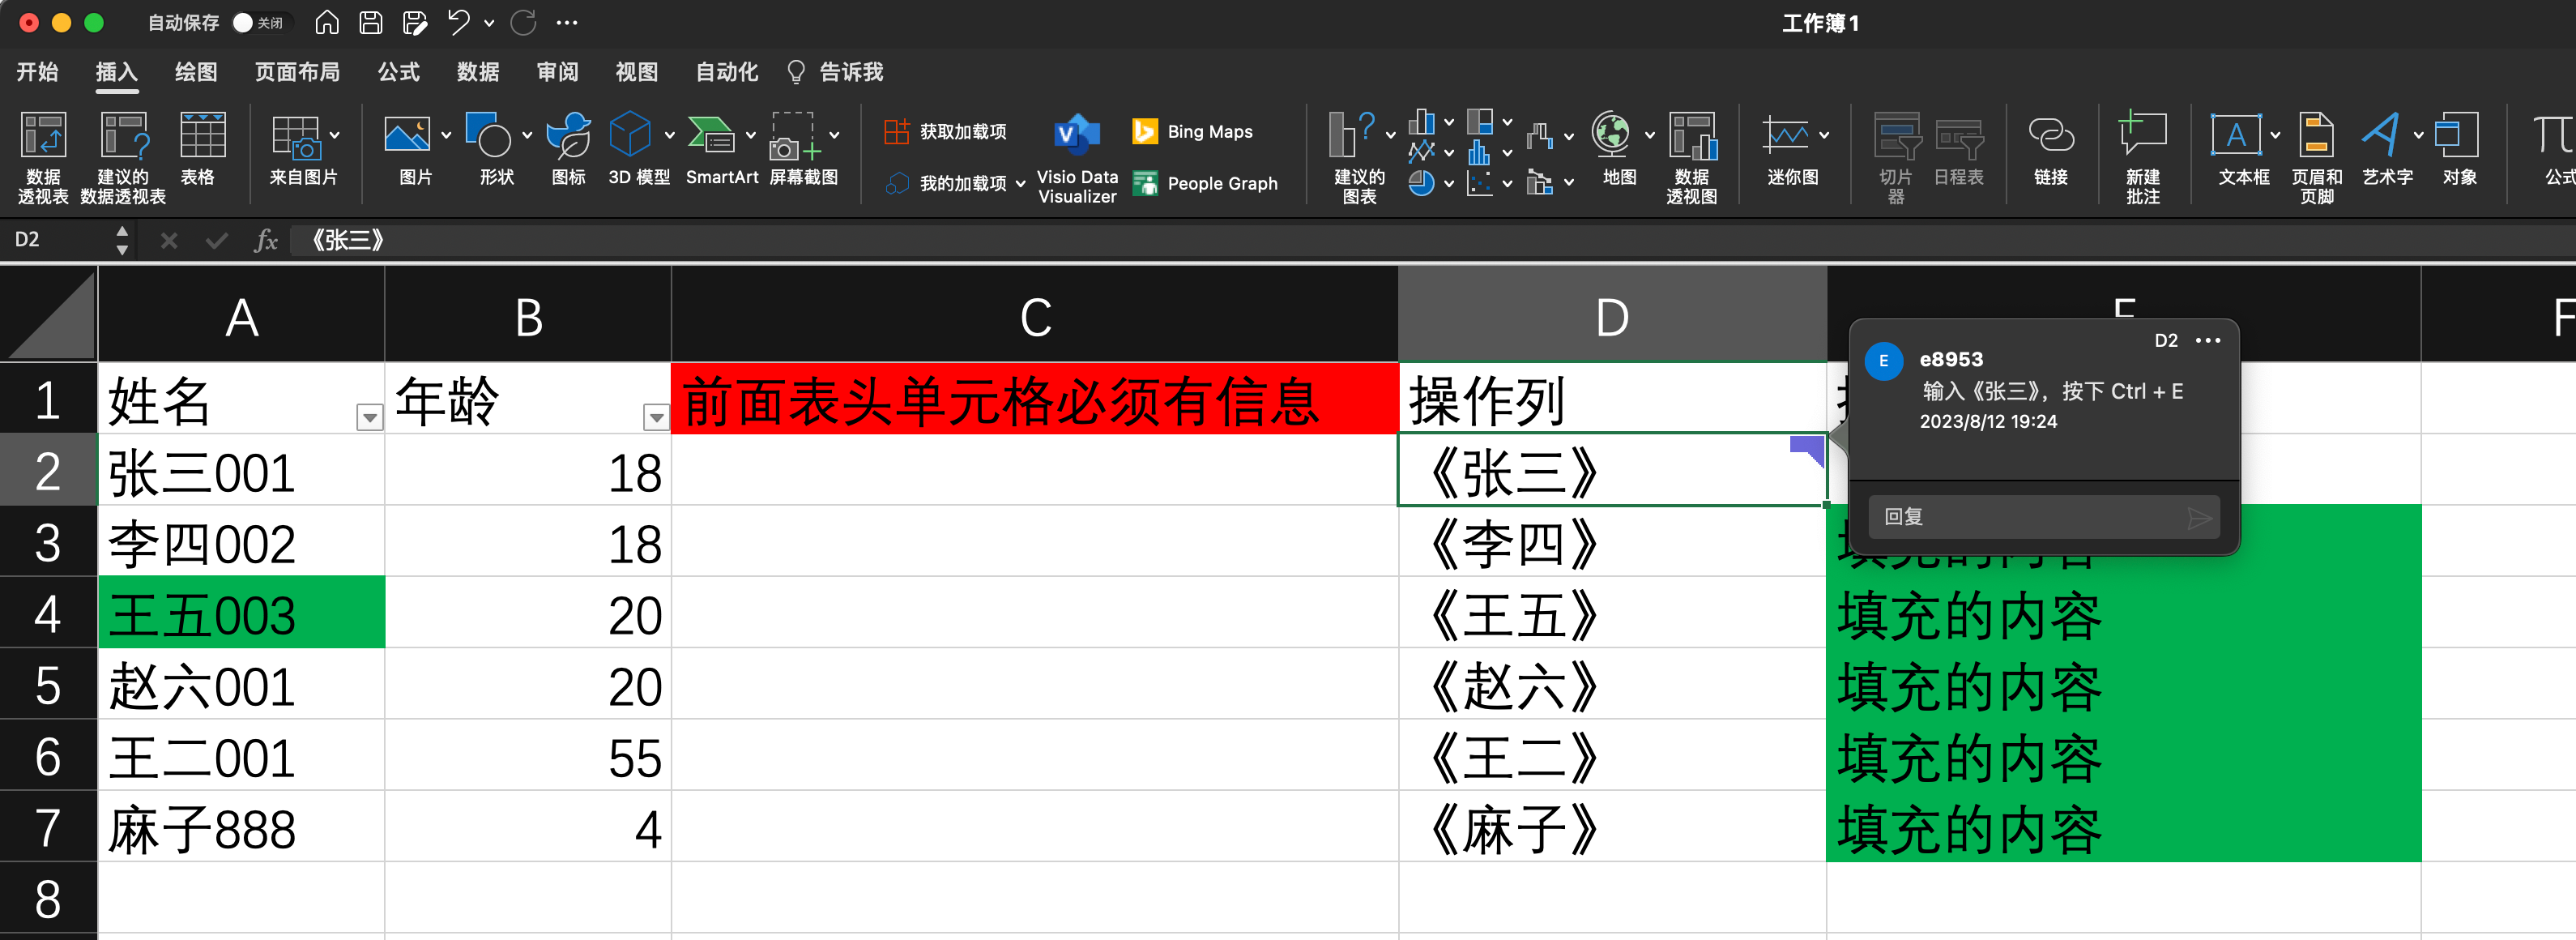Expand the 形状 (shapes) dropdown arrow
The image size is (2576, 940).
tap(527, 135)
